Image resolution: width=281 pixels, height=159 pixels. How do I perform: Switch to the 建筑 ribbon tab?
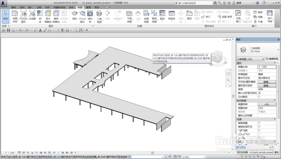[x=13, y=7]
